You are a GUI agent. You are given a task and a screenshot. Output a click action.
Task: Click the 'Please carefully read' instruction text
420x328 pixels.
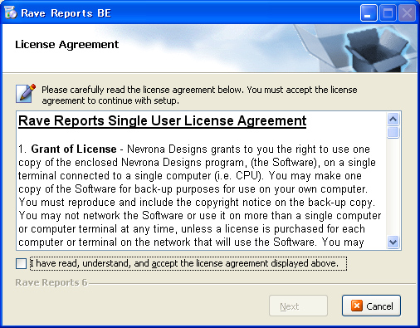pyautogui.click(x=199, y=95)
